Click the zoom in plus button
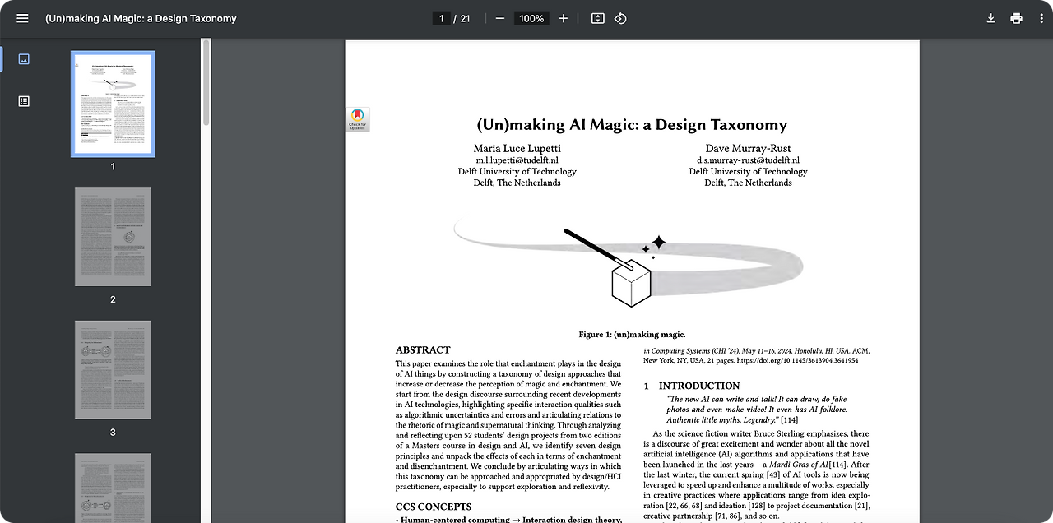 click(x=564, y=18)
